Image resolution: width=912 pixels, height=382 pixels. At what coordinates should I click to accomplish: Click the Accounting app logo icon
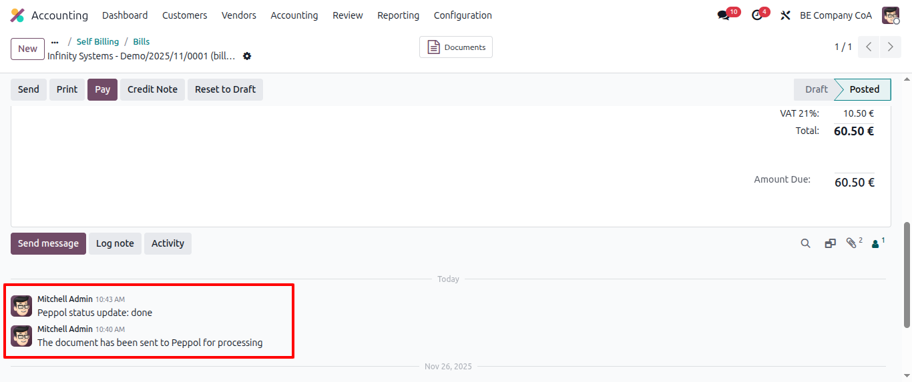point(17,15)
